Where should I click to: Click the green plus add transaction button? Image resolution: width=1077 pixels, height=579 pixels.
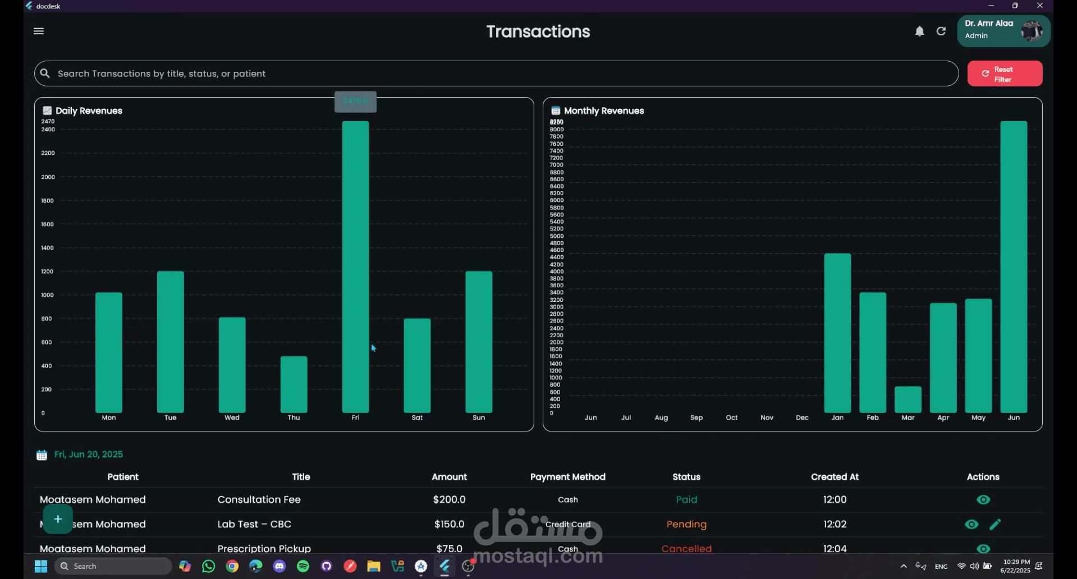58,519
